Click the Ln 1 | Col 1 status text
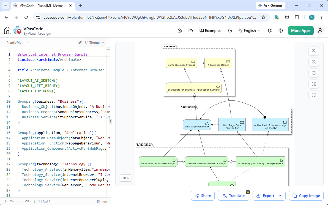328x205 pixels. (x=42, y=201)
